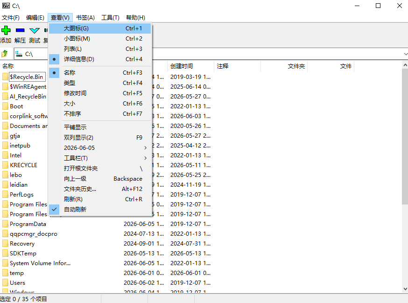Click the Test (测试) checkmark toolbar icon
Image resolution: width=408 pixels, height=303 pixels.
(x=35, y=30)
